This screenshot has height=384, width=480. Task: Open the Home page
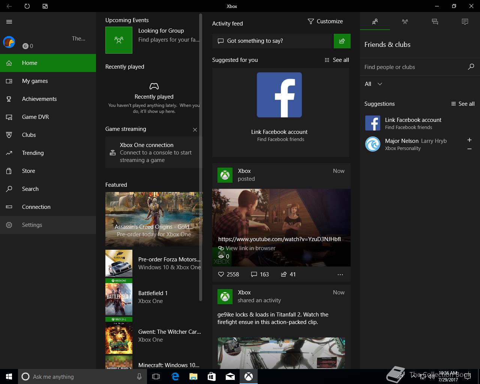[48, 63]
